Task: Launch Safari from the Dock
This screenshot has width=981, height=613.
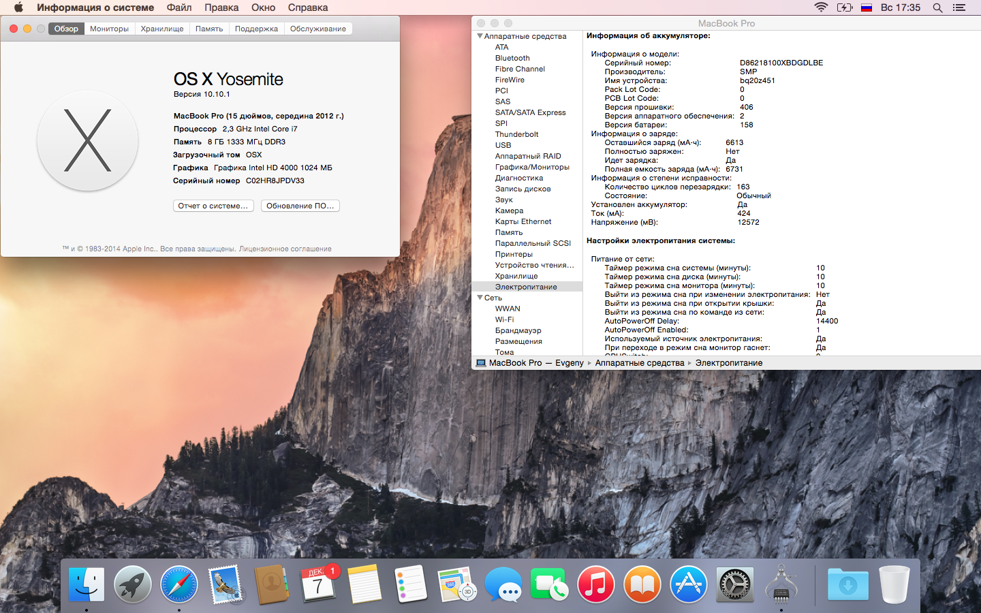Action: coord(179,584)
